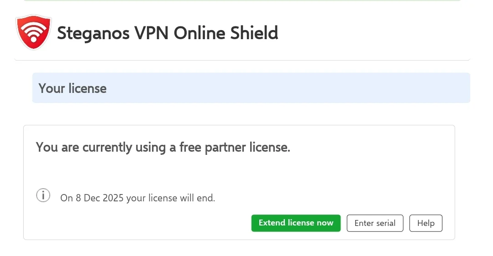Click the red Steganos shield logo
This screenshot has height=256, width=493.
33,32
